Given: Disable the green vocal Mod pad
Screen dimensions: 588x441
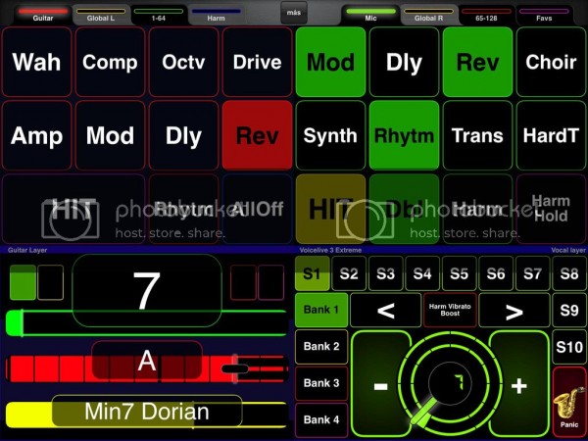Looking at the screenshot, I should tap(331, 62).
